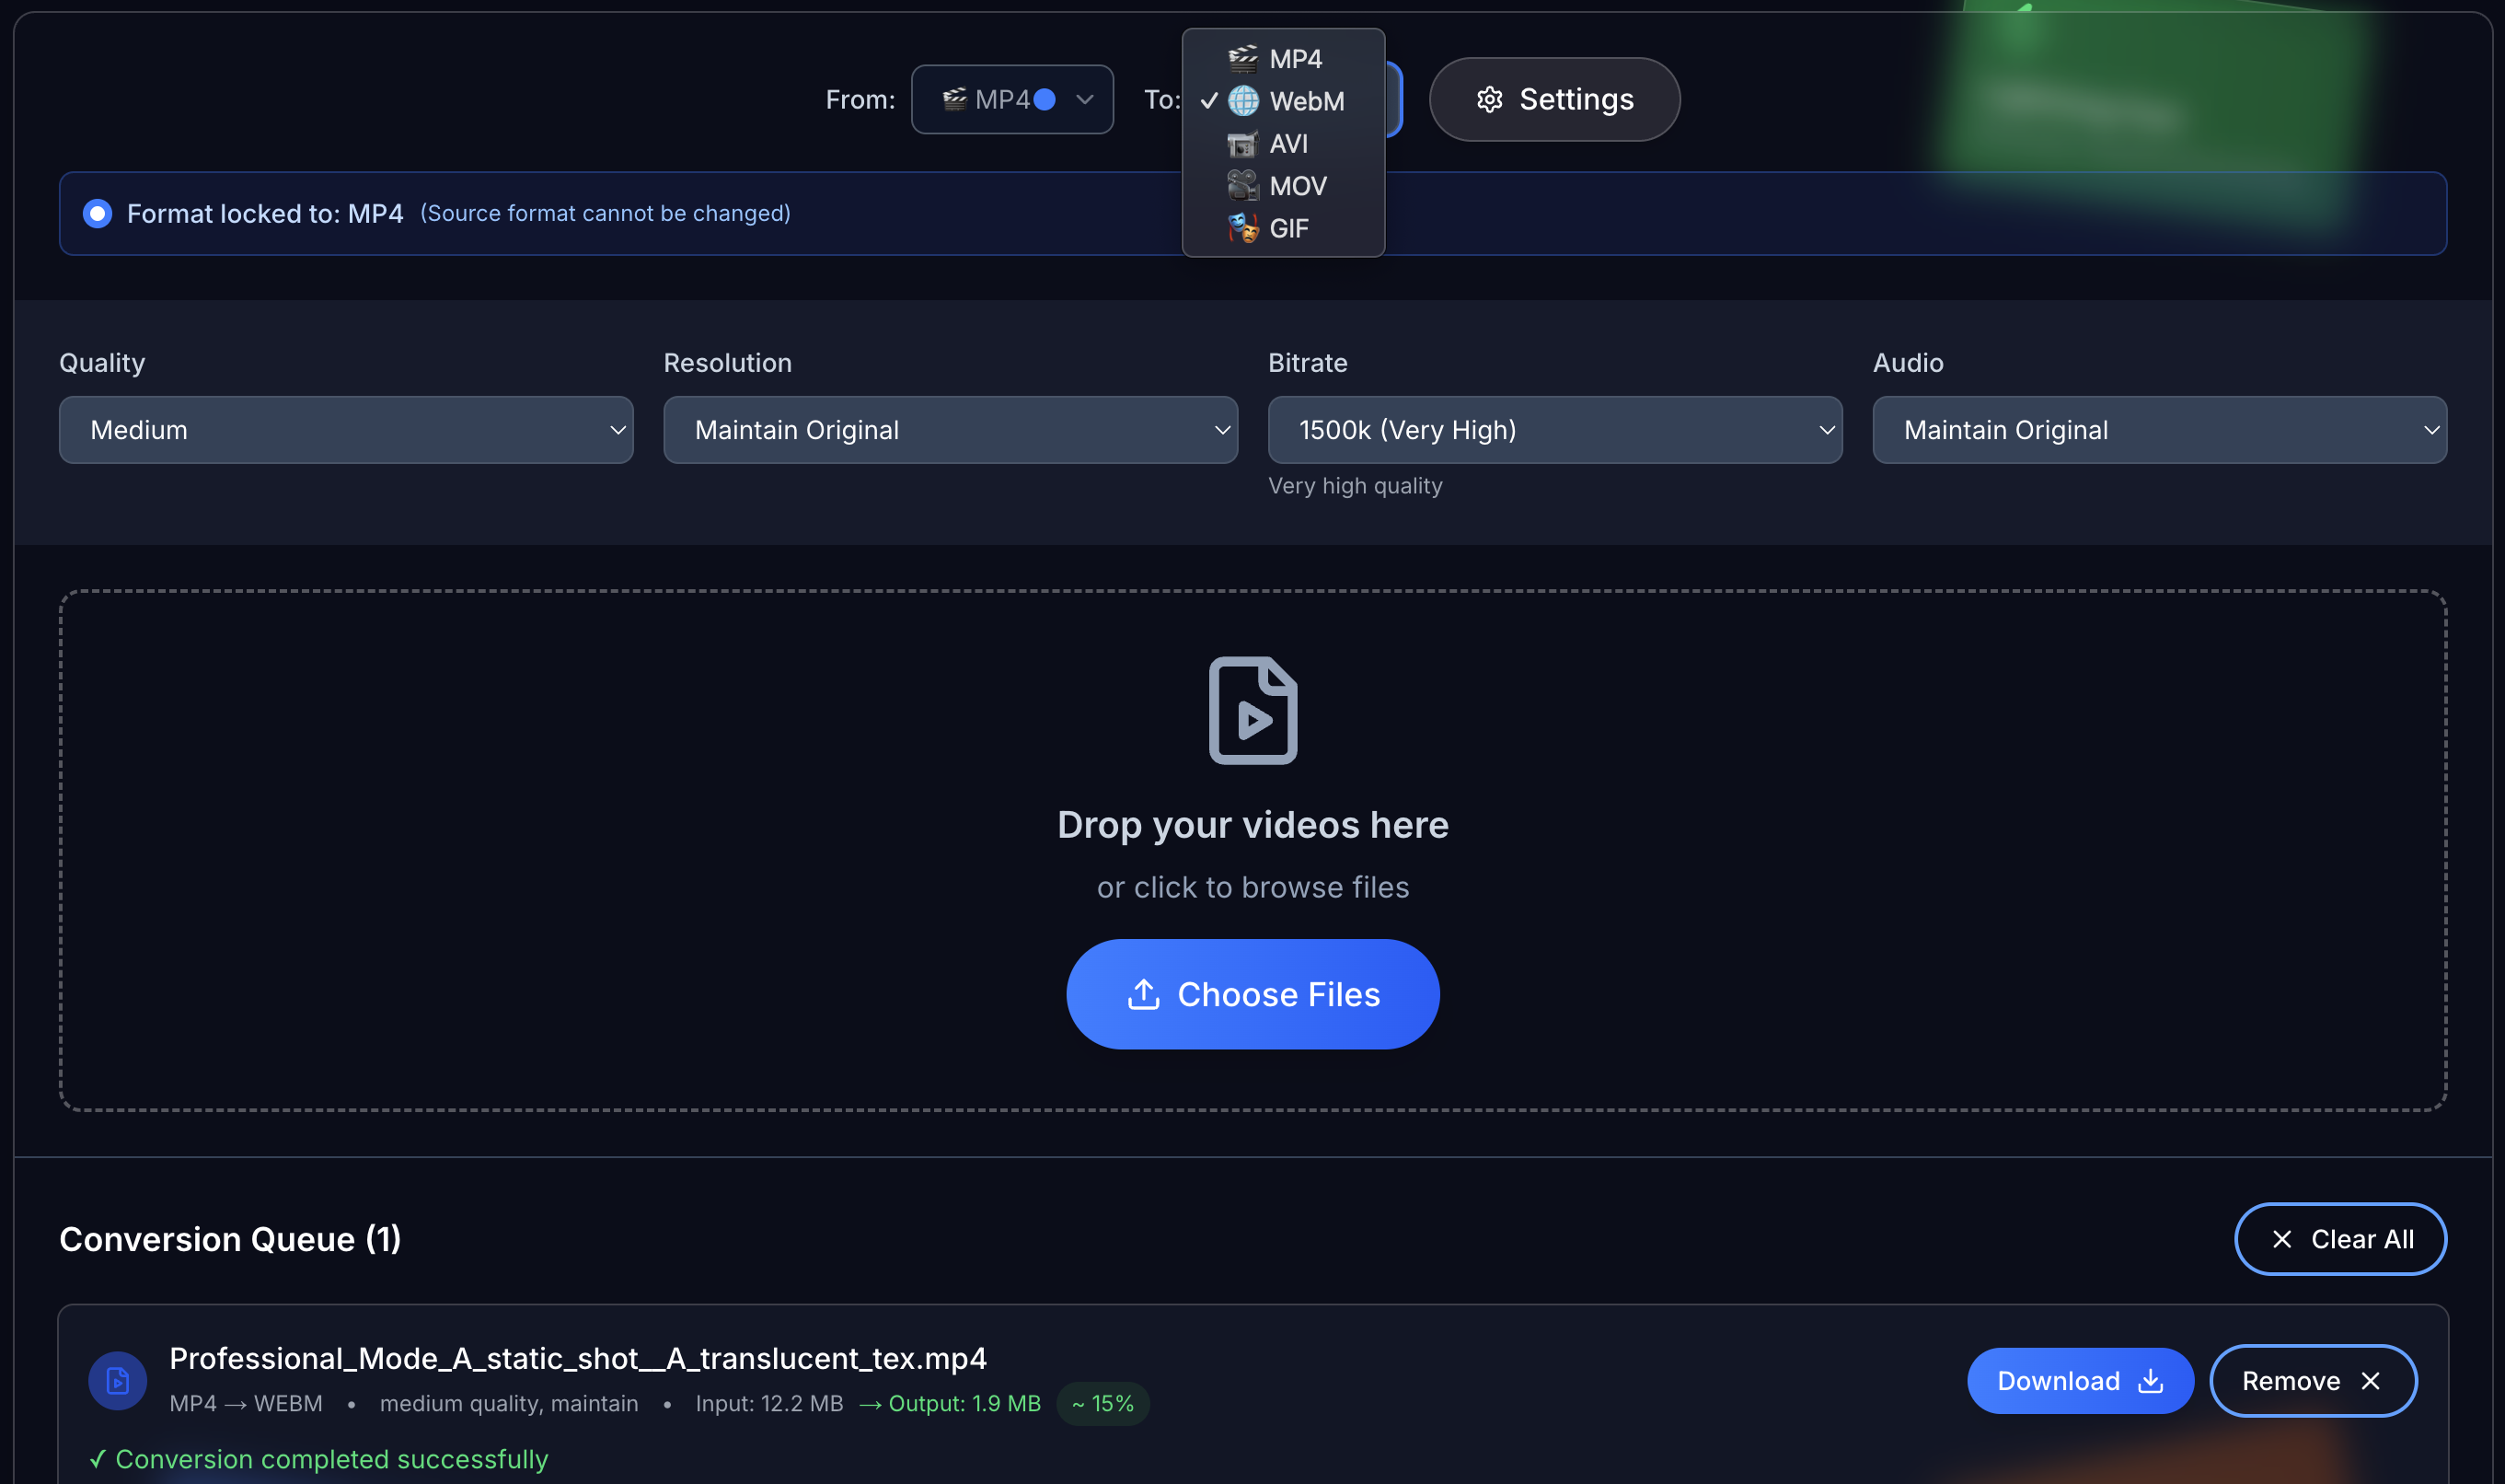Screen dimensions: 2505x1484
Task: Click the clapperboard icon beside MP4 option
Action: (x=1242, y=59)
